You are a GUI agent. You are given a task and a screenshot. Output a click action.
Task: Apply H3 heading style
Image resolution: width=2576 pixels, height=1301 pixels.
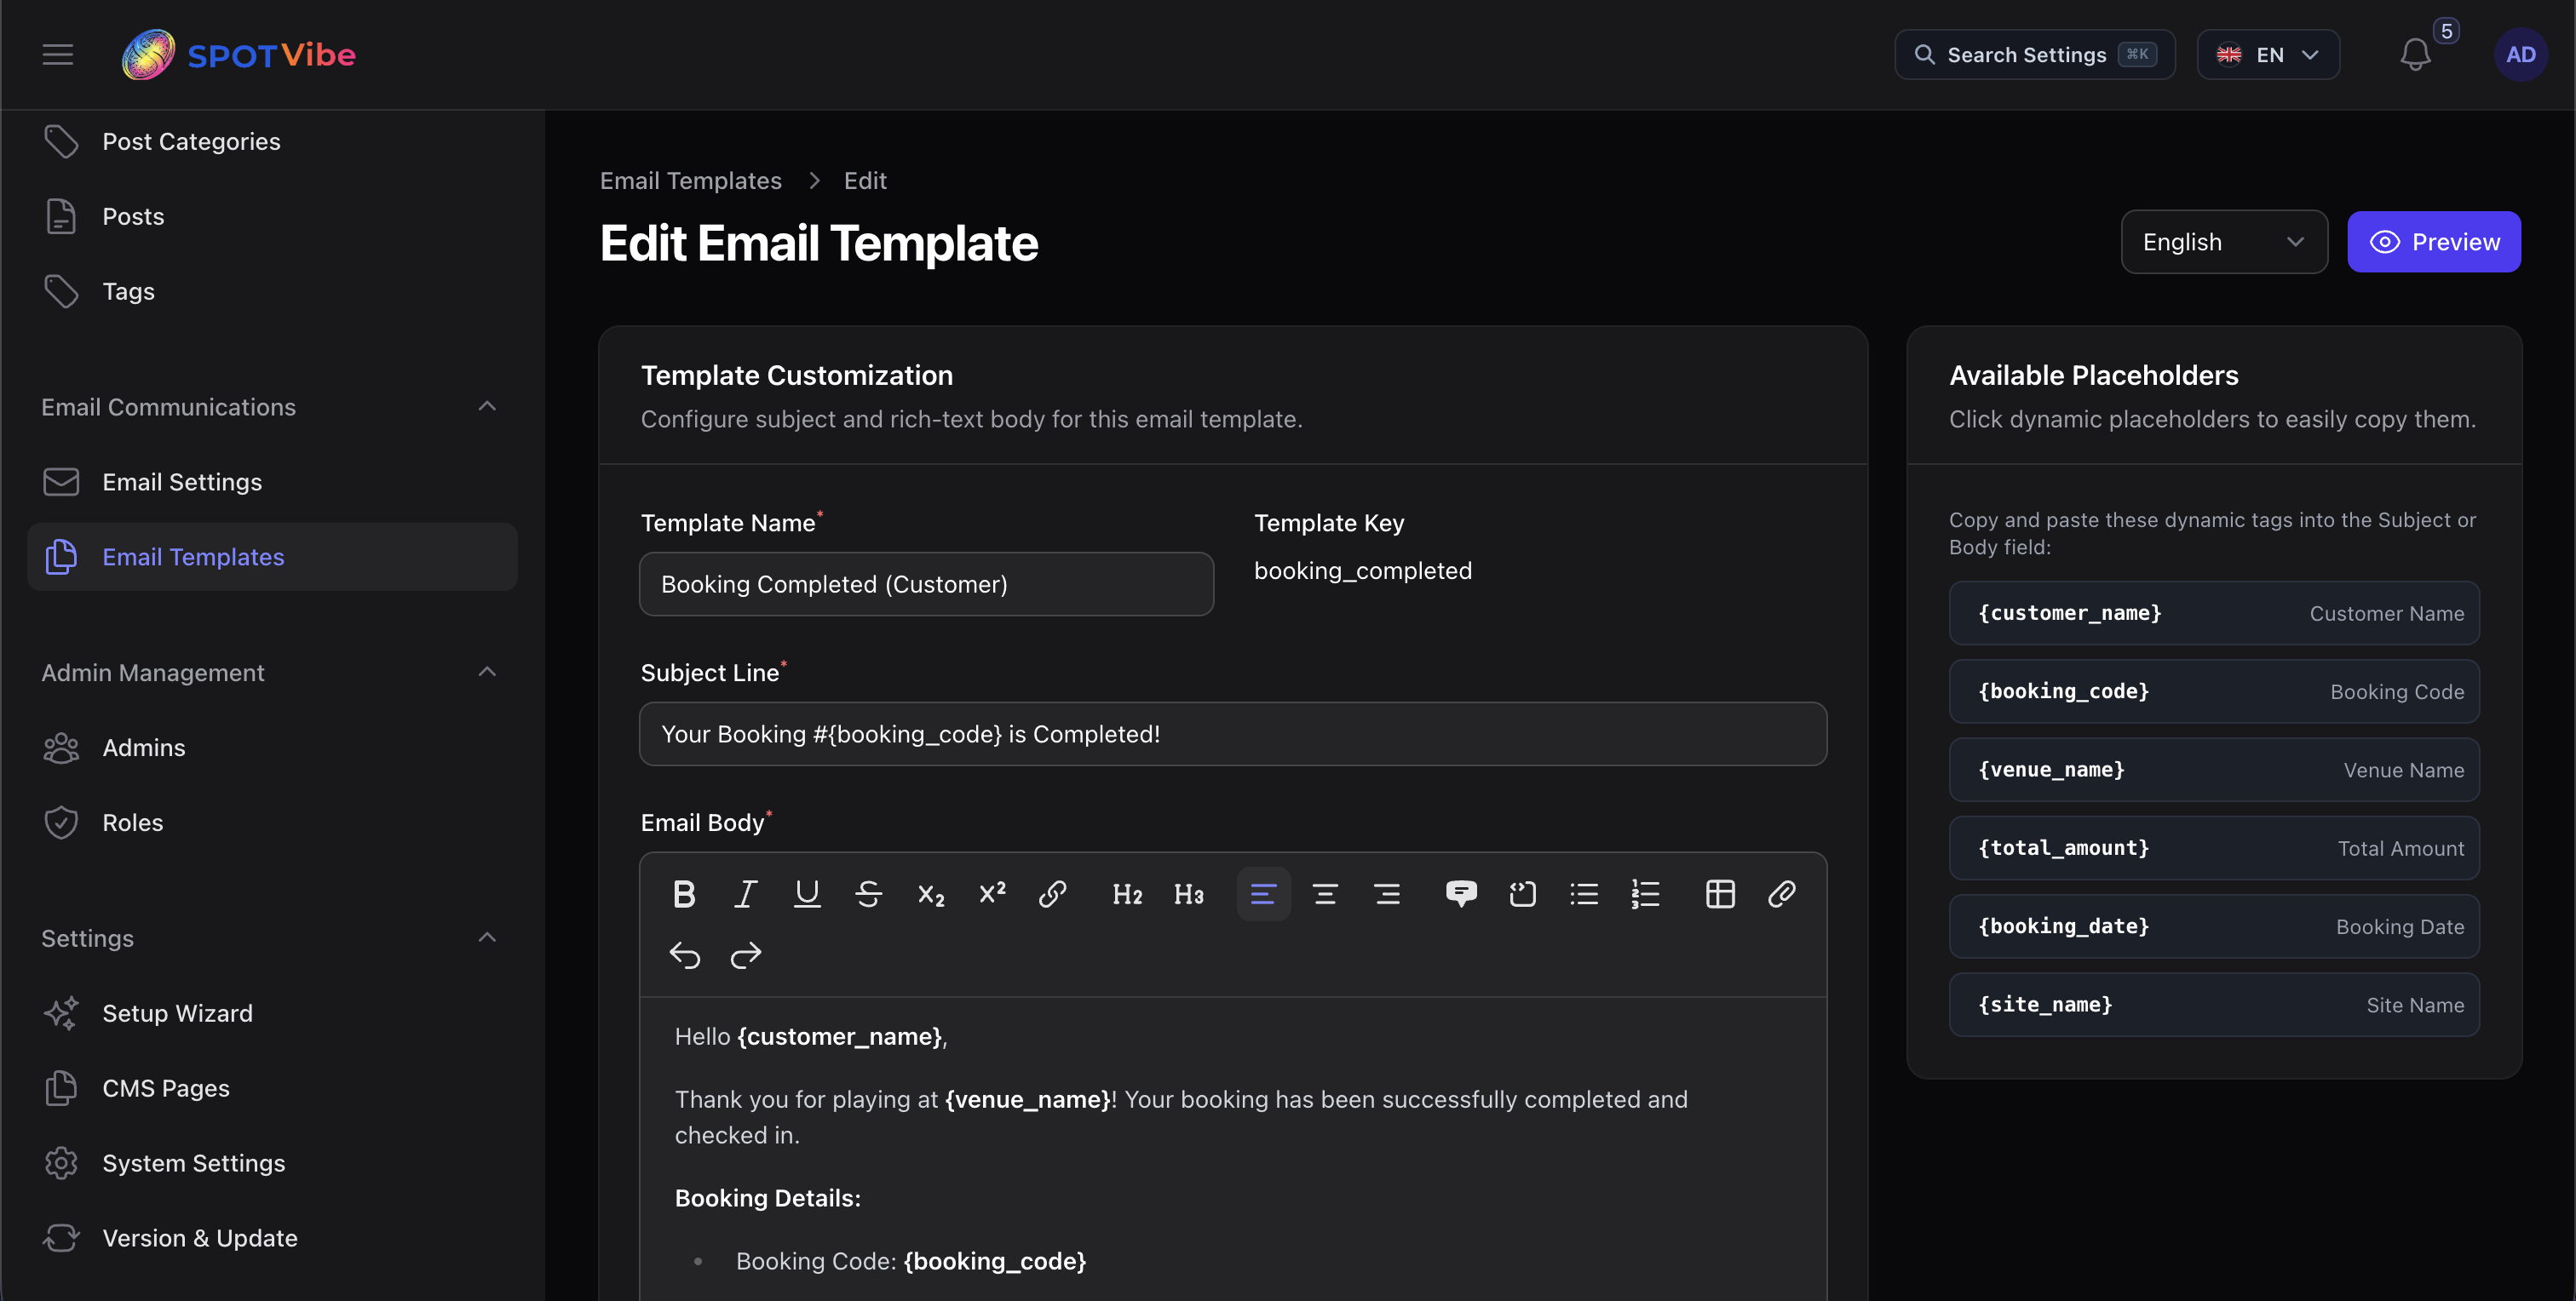[x=1189, y=893]
